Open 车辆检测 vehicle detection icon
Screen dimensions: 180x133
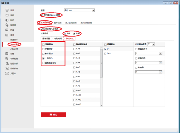[7, 59]
